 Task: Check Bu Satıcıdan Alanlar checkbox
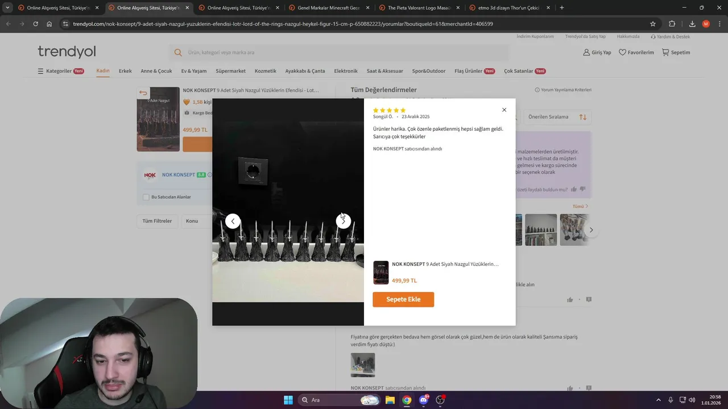pos(146,197)
